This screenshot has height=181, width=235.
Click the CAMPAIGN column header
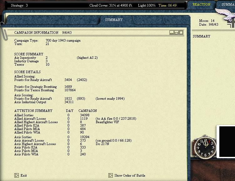(88, 111)
